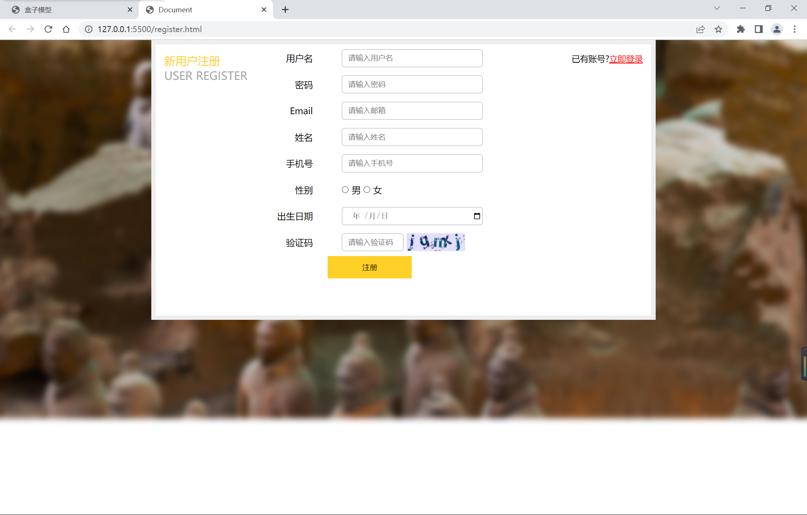Bookmark this page with star icon
The image size is (807, 515).
coord(718,29)
